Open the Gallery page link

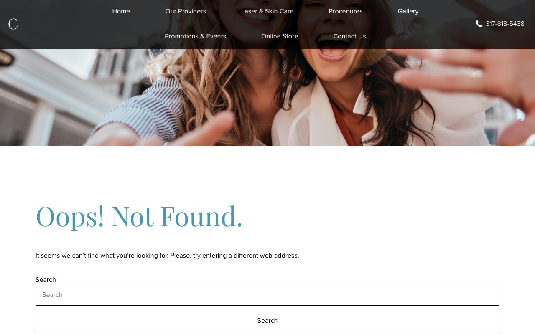click(408, 11)
